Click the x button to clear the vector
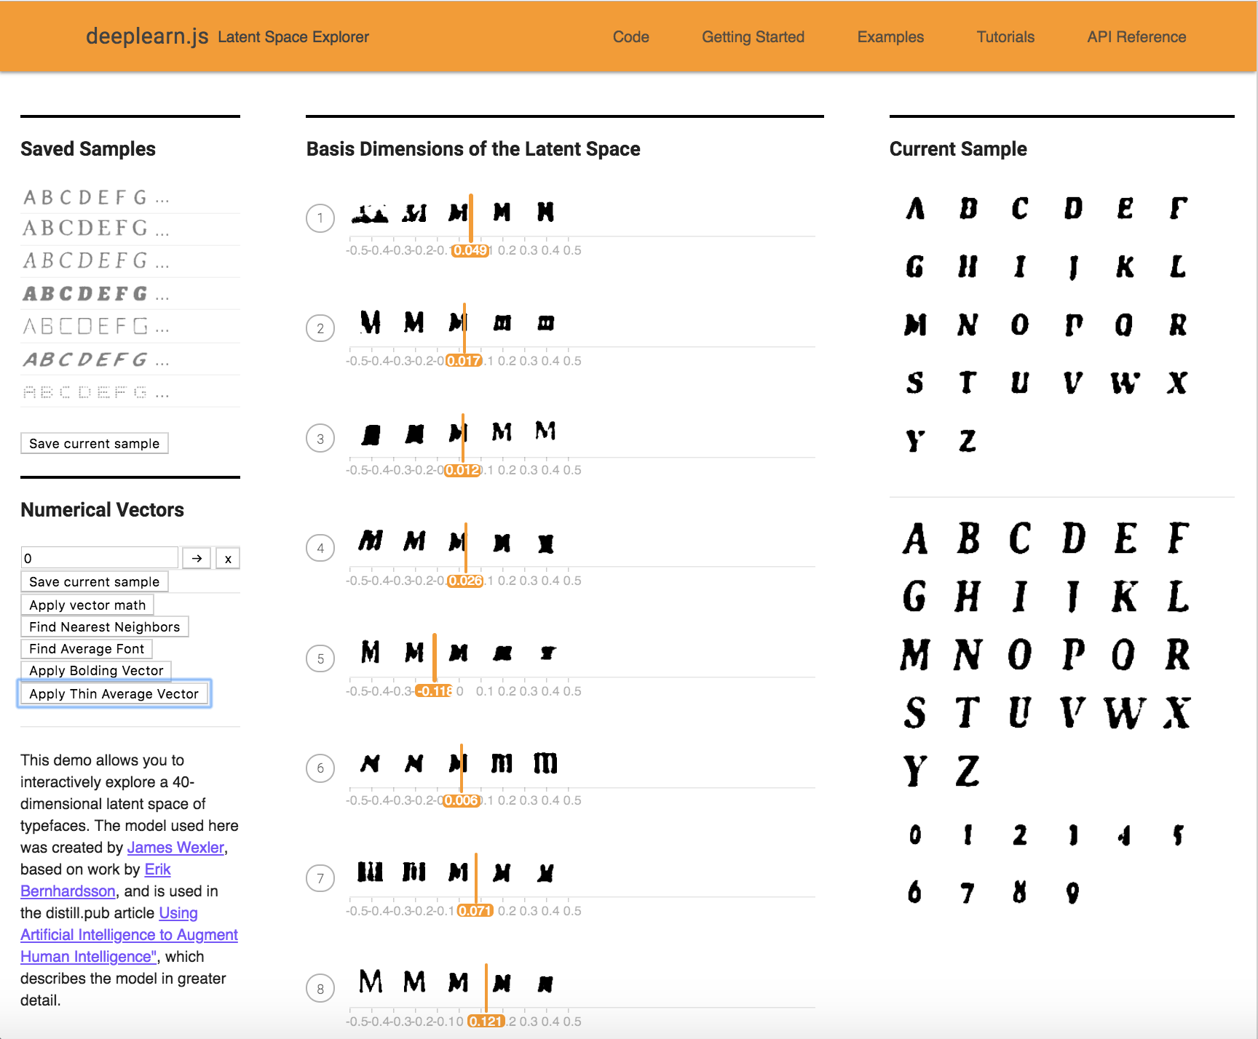 point(228,558)
